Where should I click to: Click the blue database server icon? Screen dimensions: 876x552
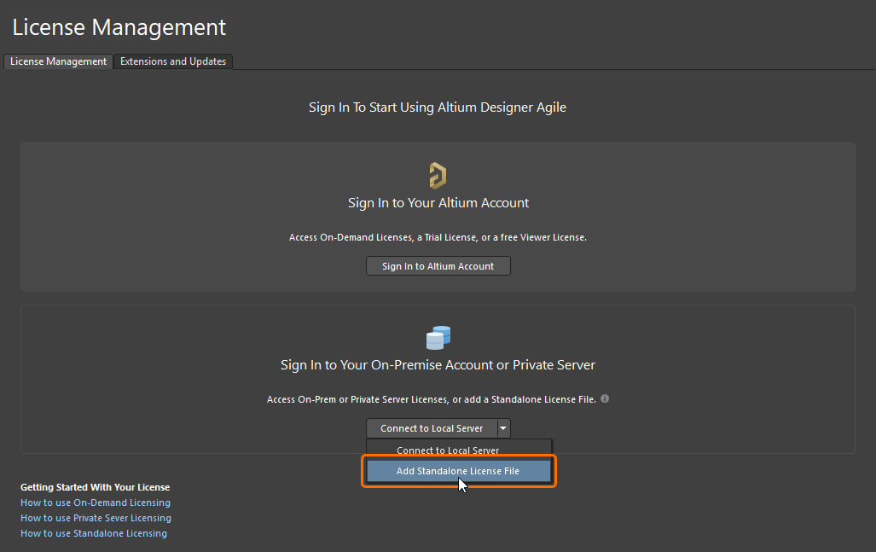coord(438,338)
